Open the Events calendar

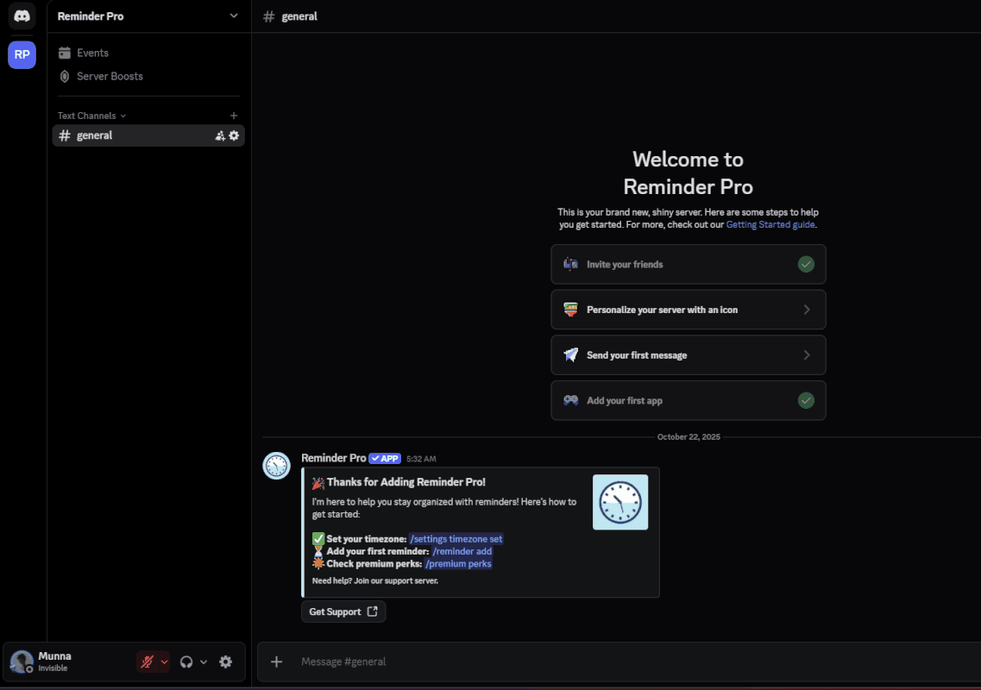[91, 53]
